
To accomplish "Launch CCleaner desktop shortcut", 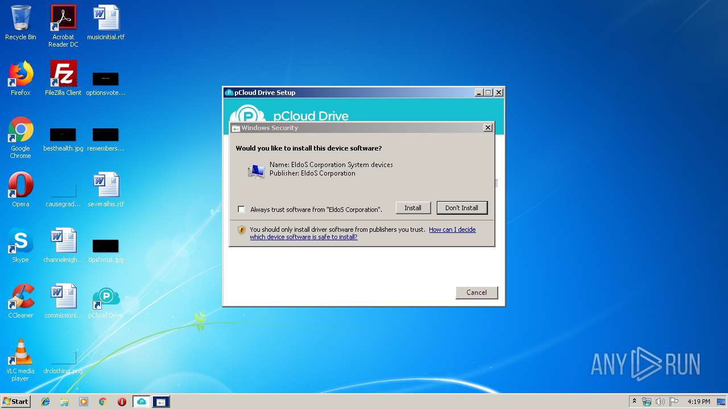I will pyautogui.click(x=20, y=301).
